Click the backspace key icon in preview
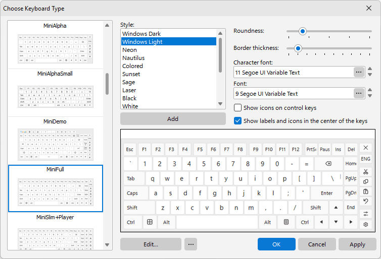Screen dimensions: 381x259 328,164
